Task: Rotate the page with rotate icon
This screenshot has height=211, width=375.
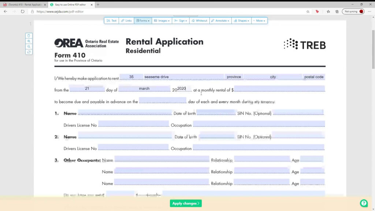Action: [29, 52]
